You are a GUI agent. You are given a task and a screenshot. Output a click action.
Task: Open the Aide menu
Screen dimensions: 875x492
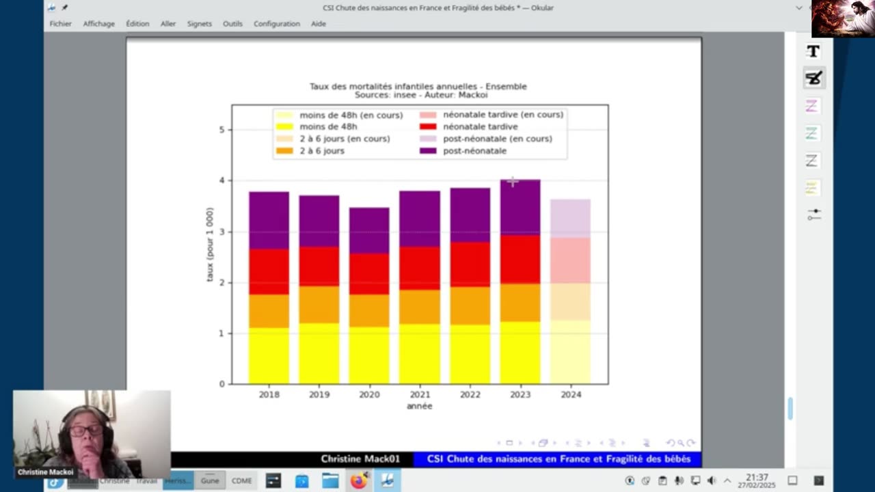pos(319,23)
